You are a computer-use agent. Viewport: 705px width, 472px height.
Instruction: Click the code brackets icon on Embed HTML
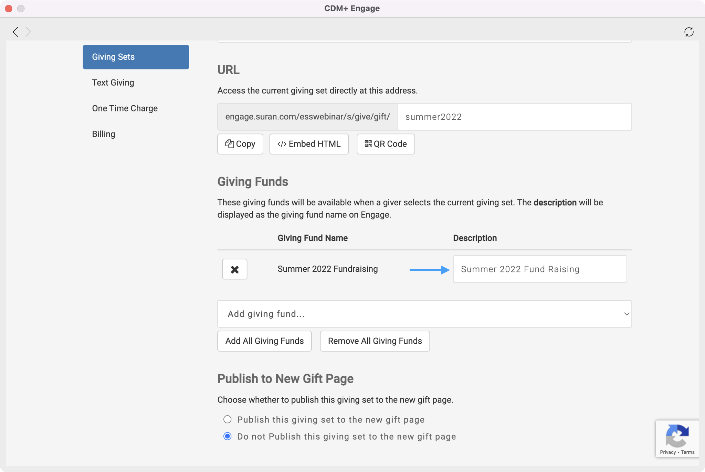coord(282,144)
